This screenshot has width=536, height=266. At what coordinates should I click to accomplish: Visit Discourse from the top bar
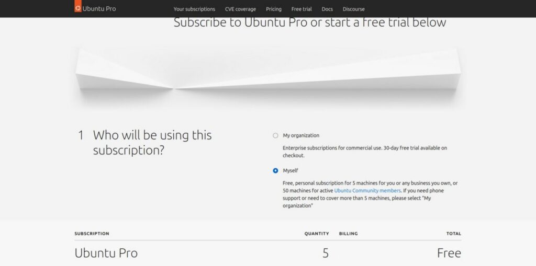click(x=353, y=9)
